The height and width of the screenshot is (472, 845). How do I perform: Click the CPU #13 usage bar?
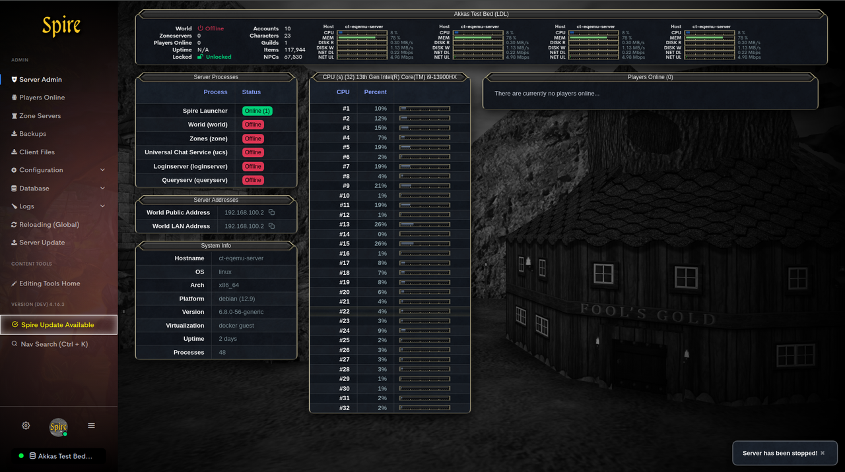click(424, 224)
